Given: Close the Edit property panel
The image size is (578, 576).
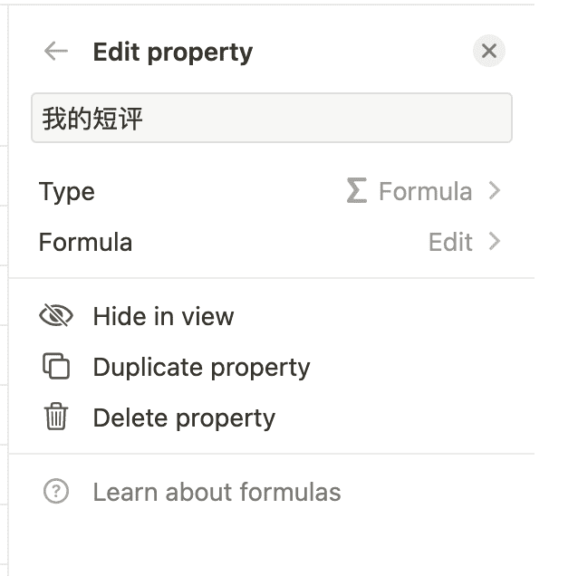Looking at the screenshot, I should (x=489, y=52).
